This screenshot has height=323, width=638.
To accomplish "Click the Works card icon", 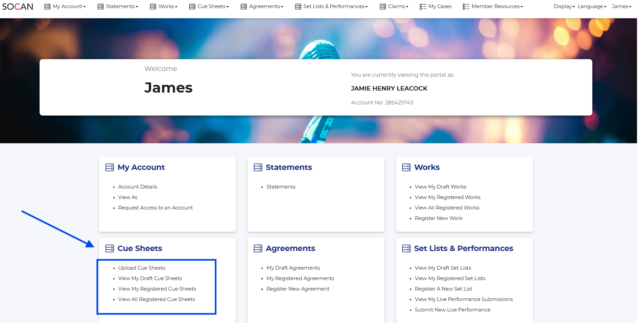I will [406, 167].
